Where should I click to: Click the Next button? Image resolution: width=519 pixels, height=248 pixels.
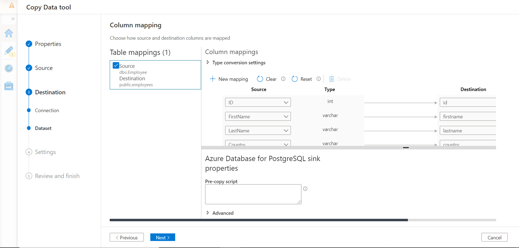tap(163, 237)
